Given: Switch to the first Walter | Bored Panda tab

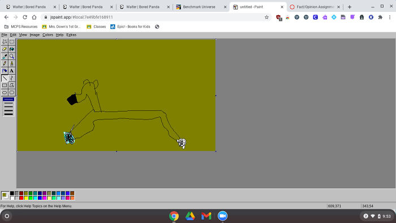Looking at the screenshot, I should pos(29,7).
